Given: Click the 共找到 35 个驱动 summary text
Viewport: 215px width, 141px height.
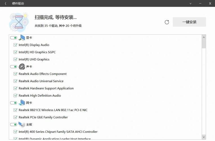Looking at the screenshot, I should (x=58, y=26).
